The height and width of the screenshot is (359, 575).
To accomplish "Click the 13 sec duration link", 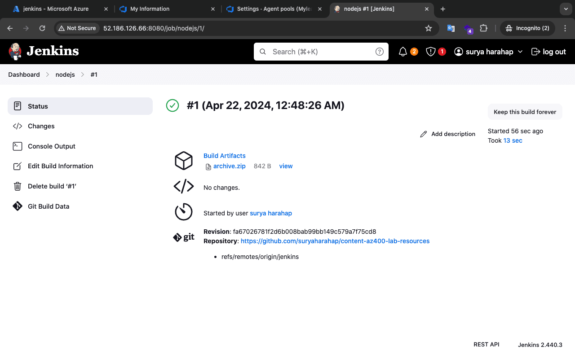I will 513,140.
